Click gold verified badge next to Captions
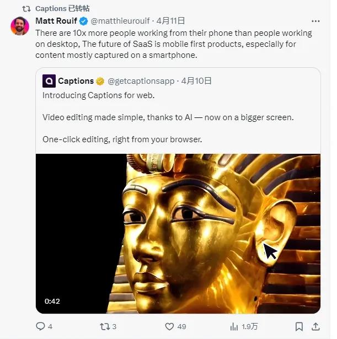 [100, 81]
